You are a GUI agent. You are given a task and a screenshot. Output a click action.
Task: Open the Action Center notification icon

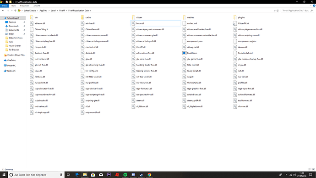[x=311, y=175]
